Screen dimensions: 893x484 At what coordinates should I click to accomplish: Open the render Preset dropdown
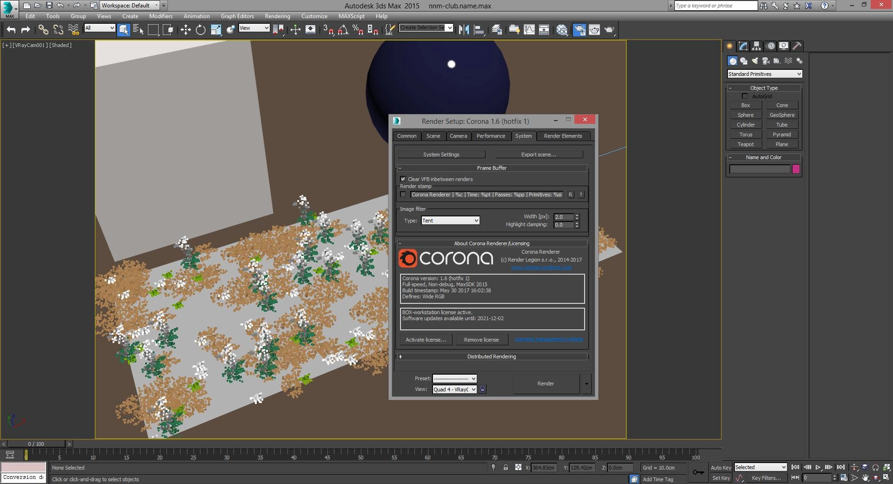tap(454, 378)
